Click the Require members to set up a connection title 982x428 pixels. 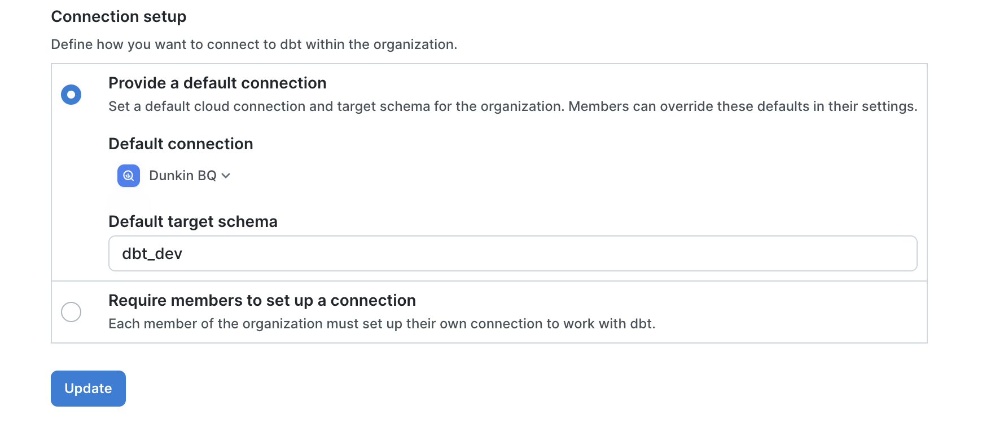click(x=262, y=301)
